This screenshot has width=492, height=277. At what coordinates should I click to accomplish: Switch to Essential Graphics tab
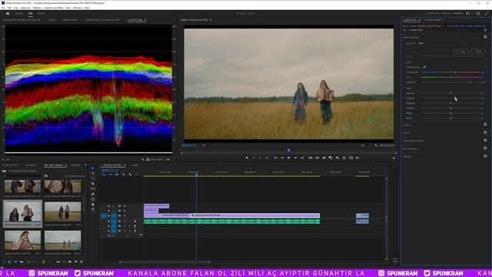pyautogui.click(x=433, y=20)
